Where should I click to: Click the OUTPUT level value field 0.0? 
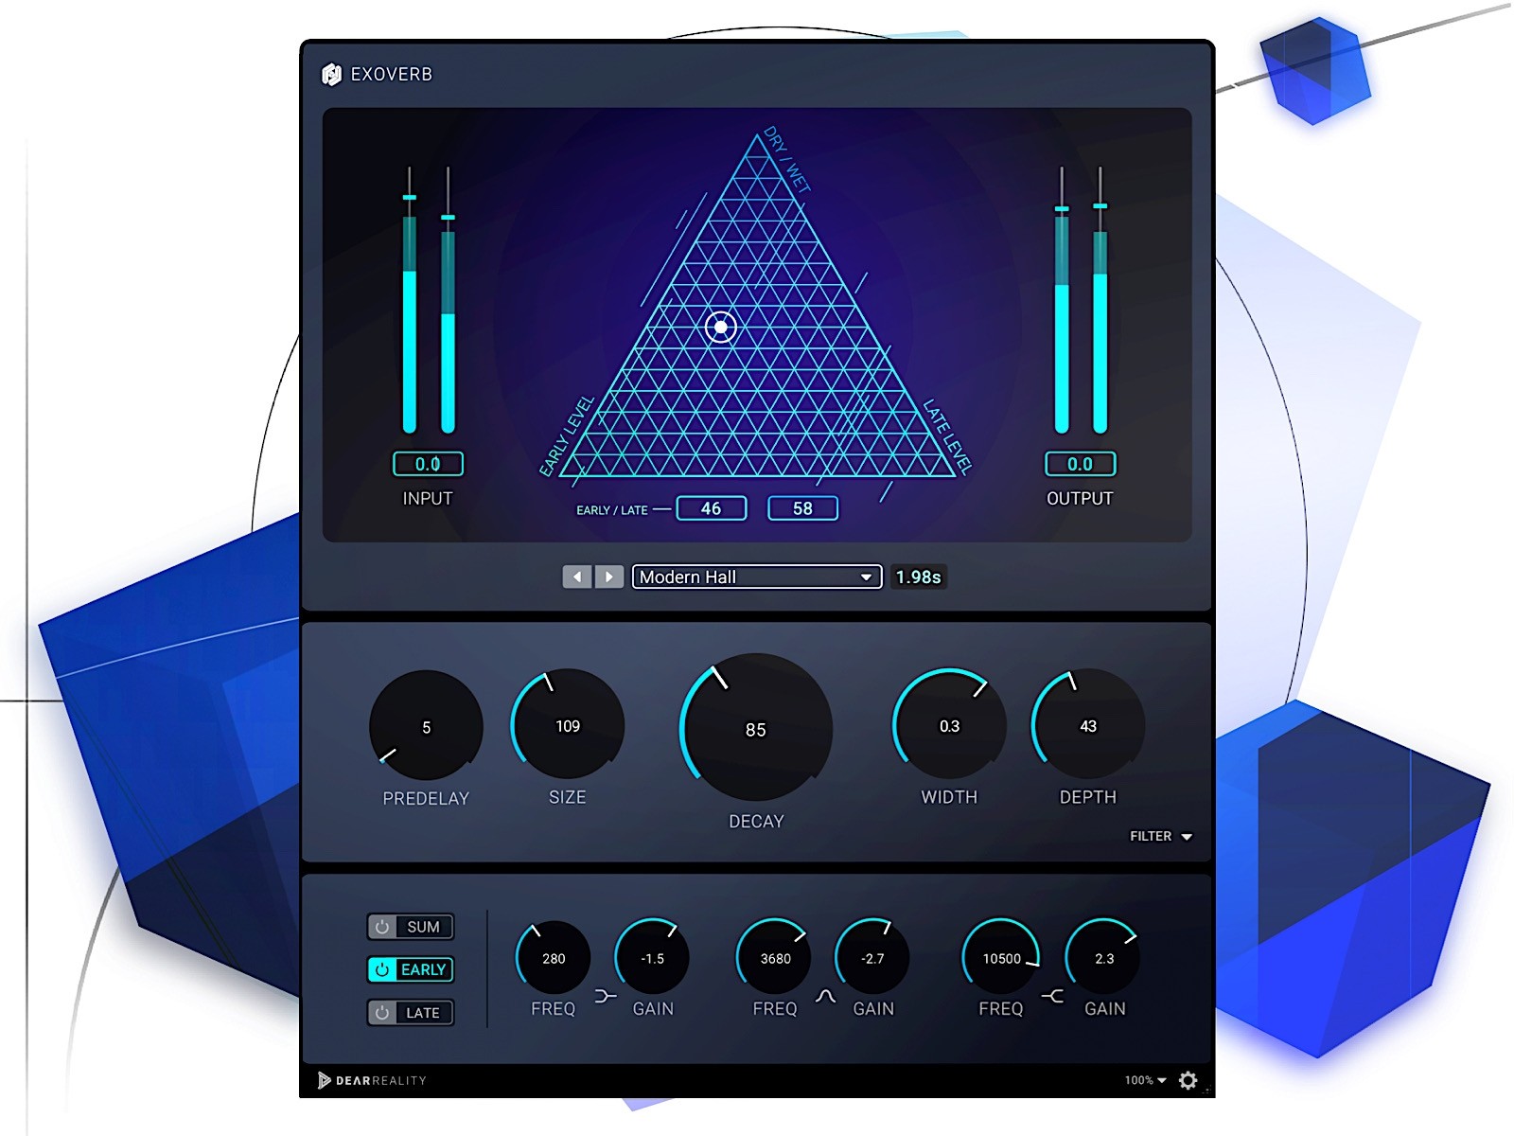(x=1080, y=464)
